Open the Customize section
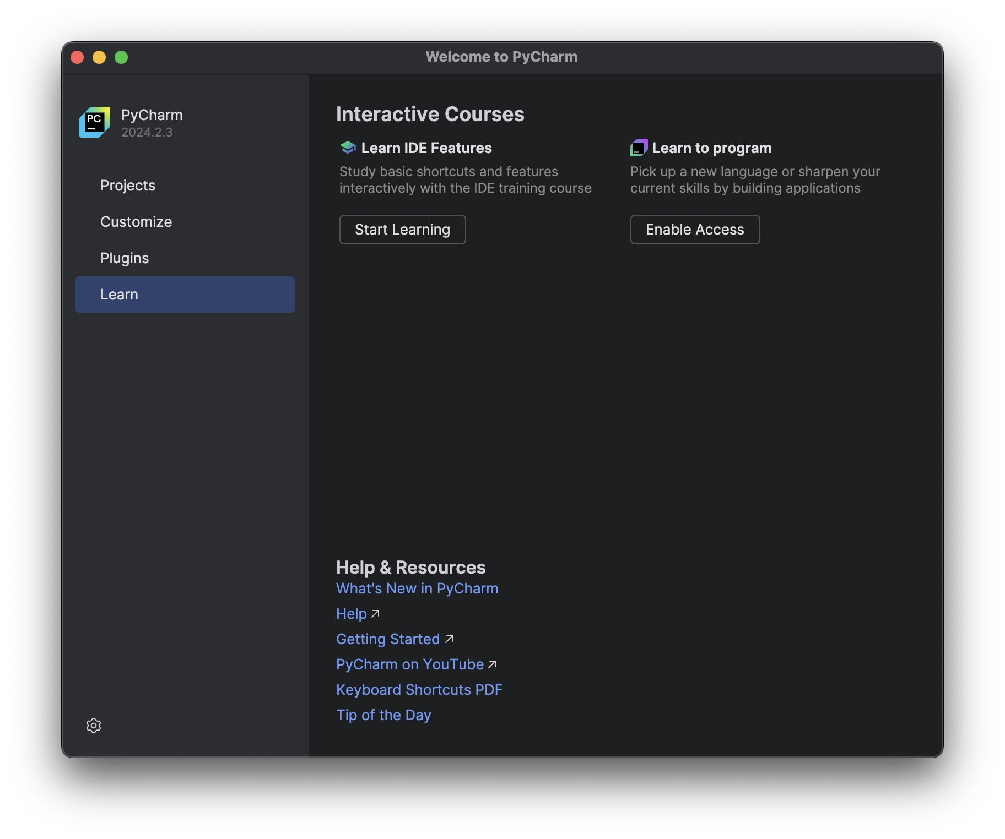The height and width of the screenshot is (839, 1005). point(136,222)
